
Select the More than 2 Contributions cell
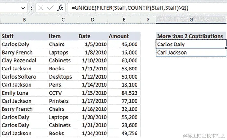coord(191,36)
